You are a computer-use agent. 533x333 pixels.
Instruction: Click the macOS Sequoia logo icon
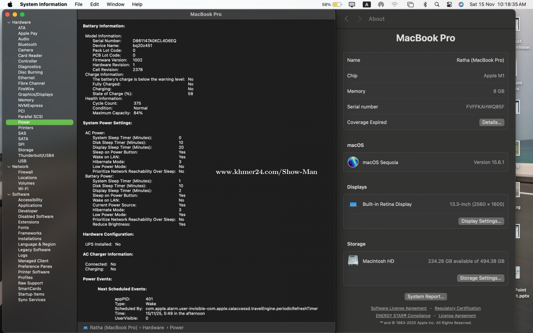tap(353, 162)
